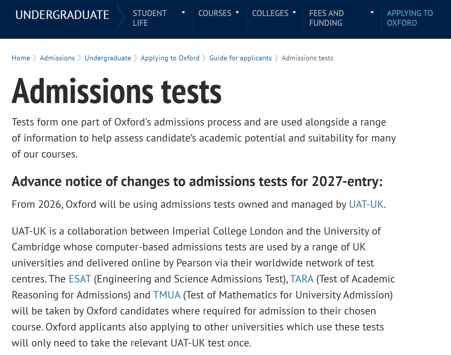Expand the Fees and Funding dropdown arrow
Viewport: 451px width, 355px height.
(372, 13)
